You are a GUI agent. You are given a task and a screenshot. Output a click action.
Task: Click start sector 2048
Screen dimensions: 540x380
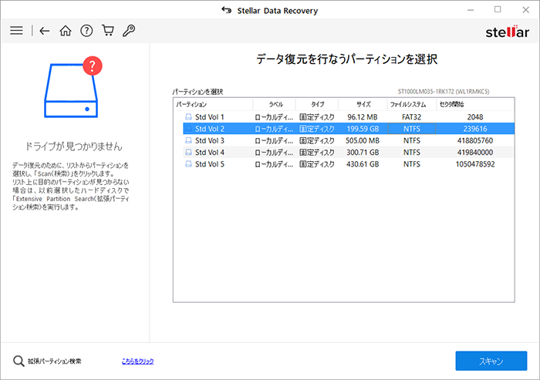(475, 117)
